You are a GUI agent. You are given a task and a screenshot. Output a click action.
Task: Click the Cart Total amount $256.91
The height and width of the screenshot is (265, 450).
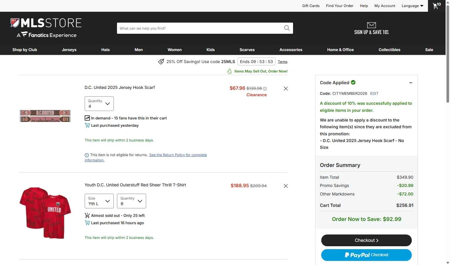point(405,205)
